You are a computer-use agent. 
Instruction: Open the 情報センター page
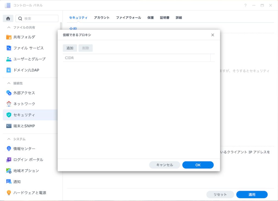[x=24, y=149]
